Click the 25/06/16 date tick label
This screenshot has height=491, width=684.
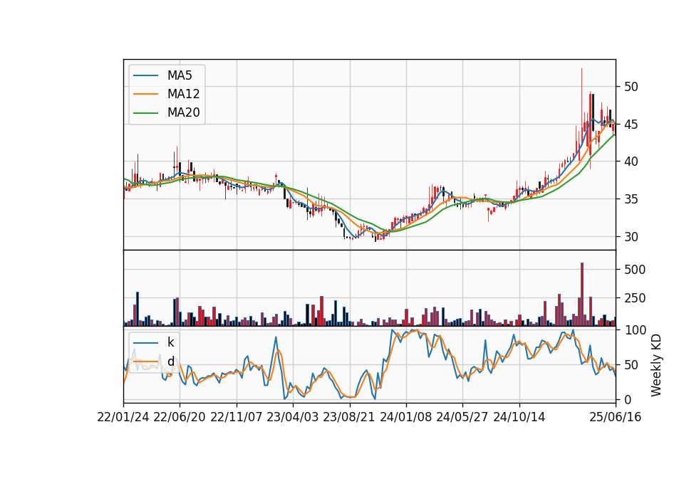[616, 417]
